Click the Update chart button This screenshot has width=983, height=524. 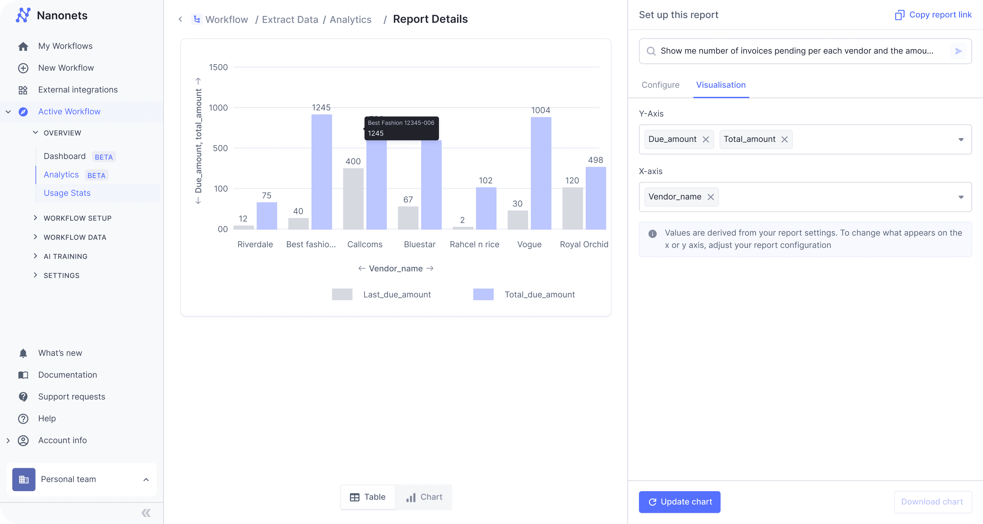pos(679,502)
